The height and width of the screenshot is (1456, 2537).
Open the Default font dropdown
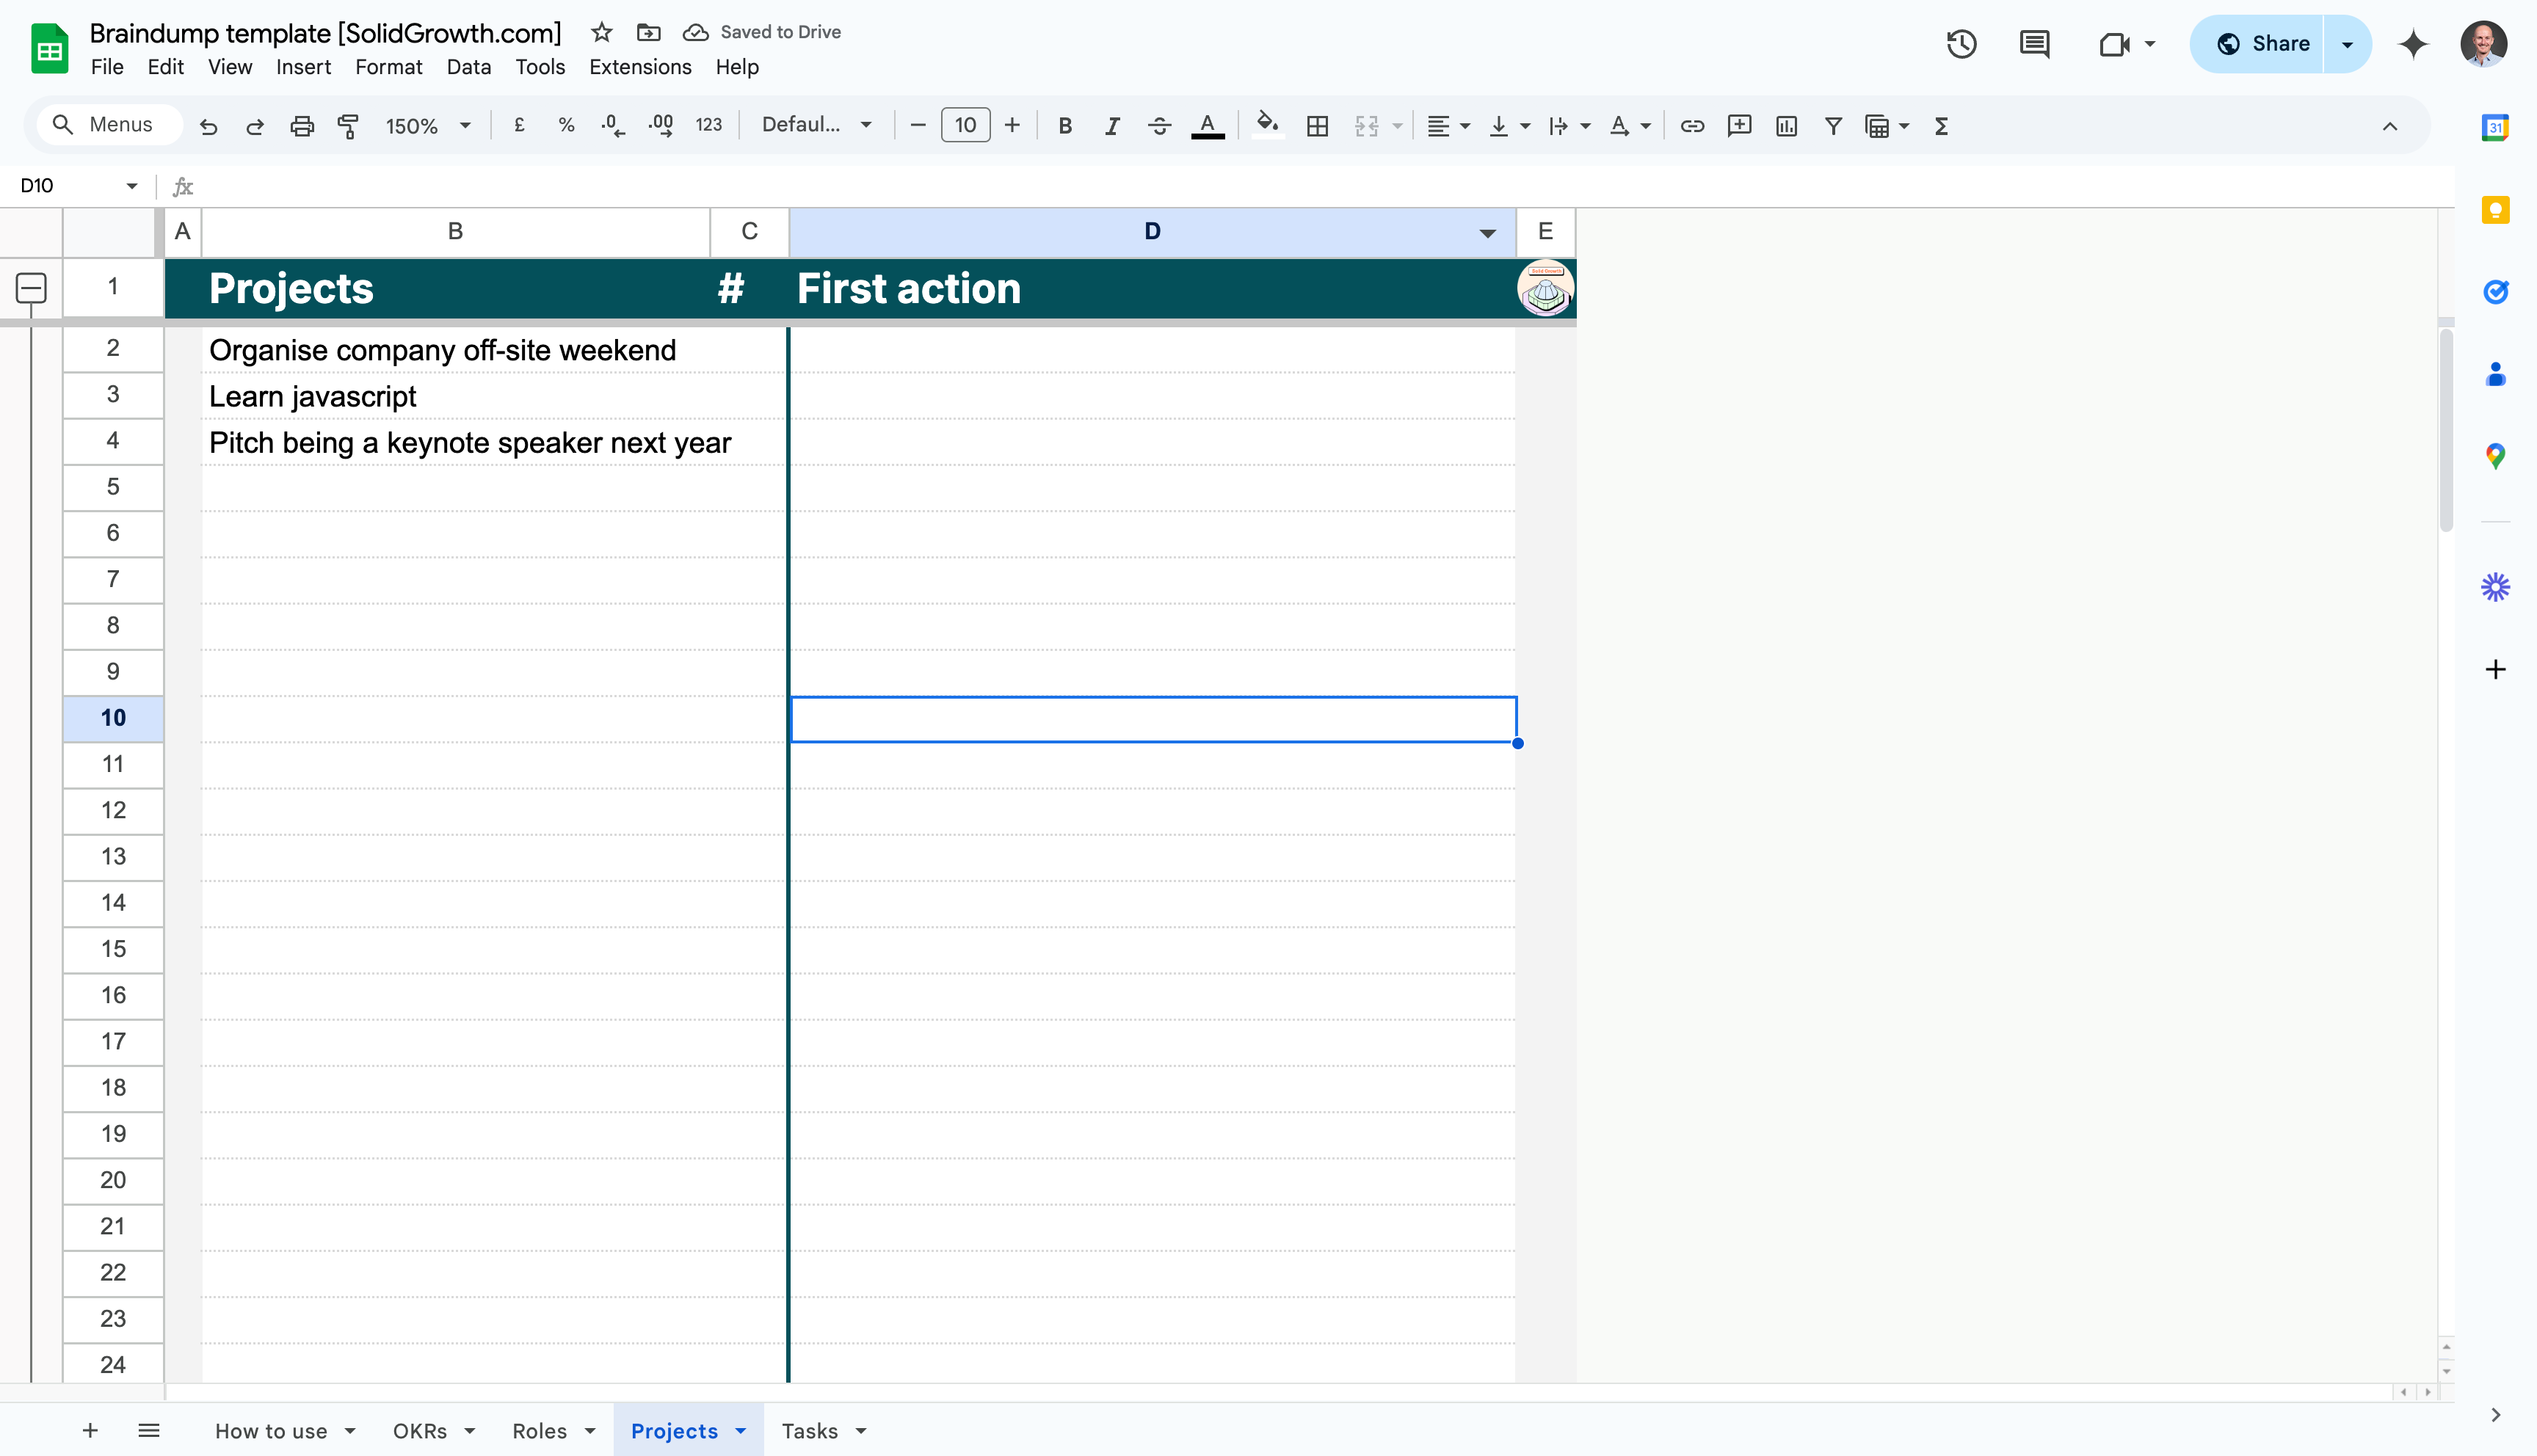[x=816, y=125]
